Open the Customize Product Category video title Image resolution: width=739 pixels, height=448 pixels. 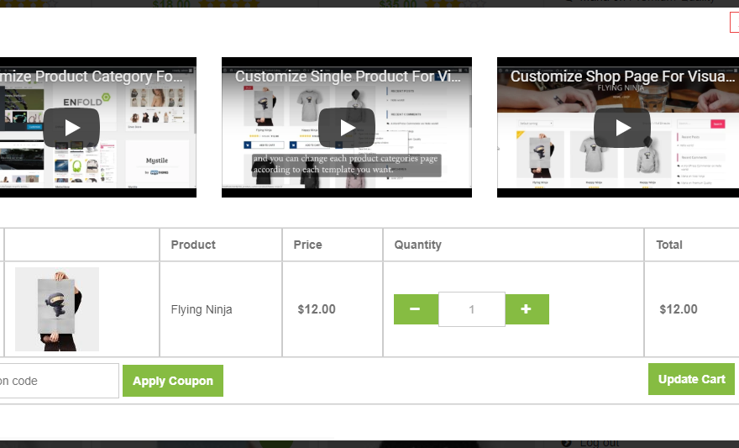pyautogui.click(x=92, y=76)
